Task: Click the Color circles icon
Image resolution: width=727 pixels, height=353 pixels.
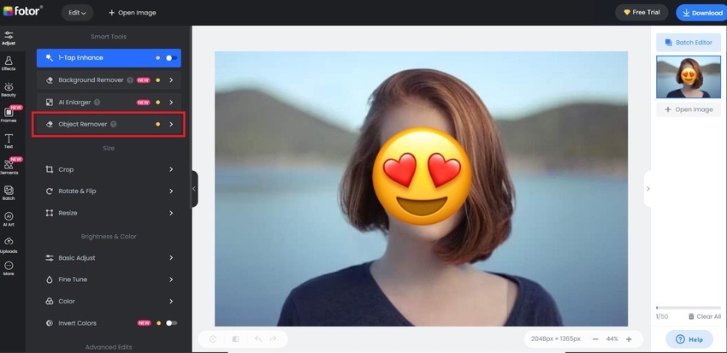Action: point(49,301)
